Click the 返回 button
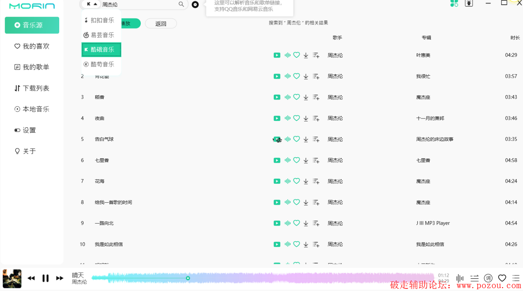The image size is (523, 291). pyautogui.click(x=161, y=23)
